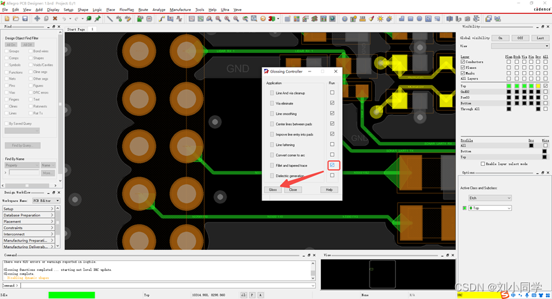552x299 pixels.
Task: Click the Gloss button in dialog
Action: tap(272, 189)
